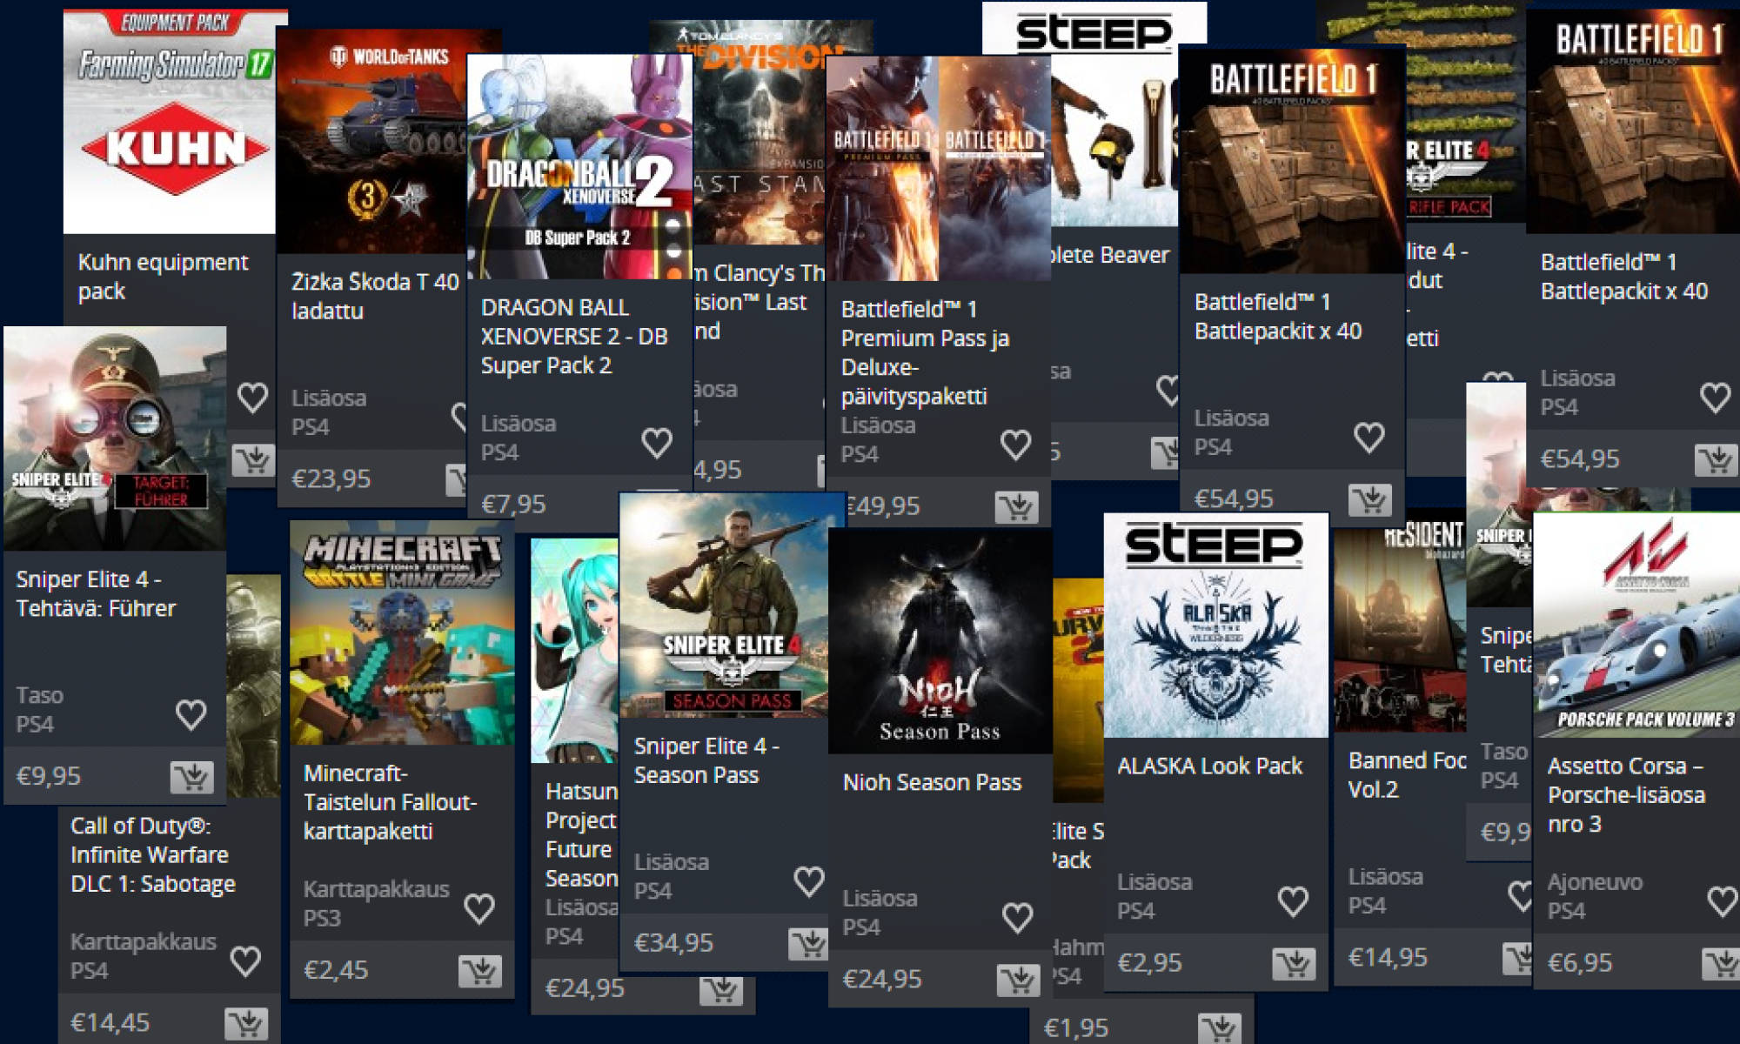
Task: Toggle heart on Sniper Elite 4 Tehtävä: Führer
Action: click(191, 714)
